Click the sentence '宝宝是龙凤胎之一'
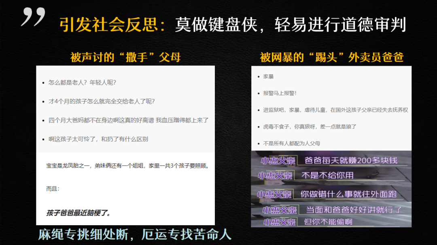The height and width of the screenshot is (245, 437). pos(68,166)
